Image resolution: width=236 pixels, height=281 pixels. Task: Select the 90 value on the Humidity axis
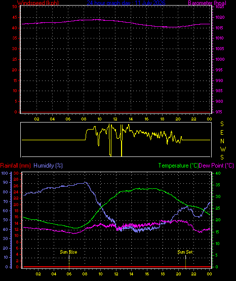(6, 182)
